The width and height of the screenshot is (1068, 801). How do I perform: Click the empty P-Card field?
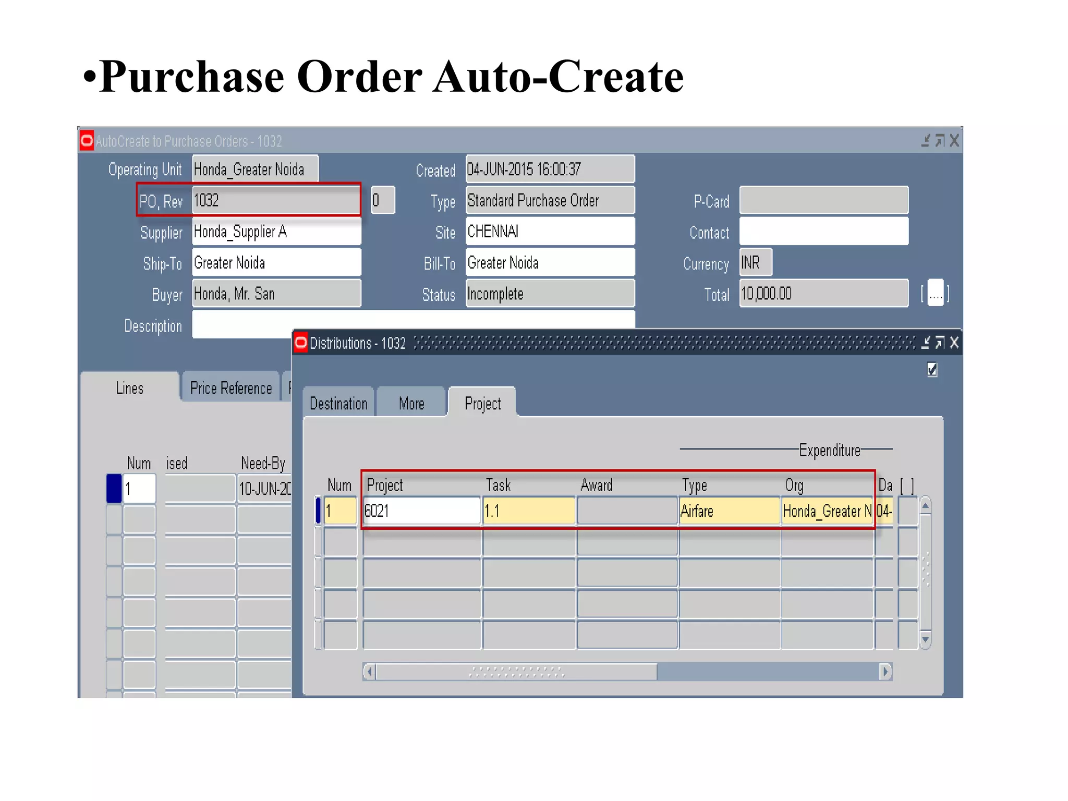click(824, 200)
